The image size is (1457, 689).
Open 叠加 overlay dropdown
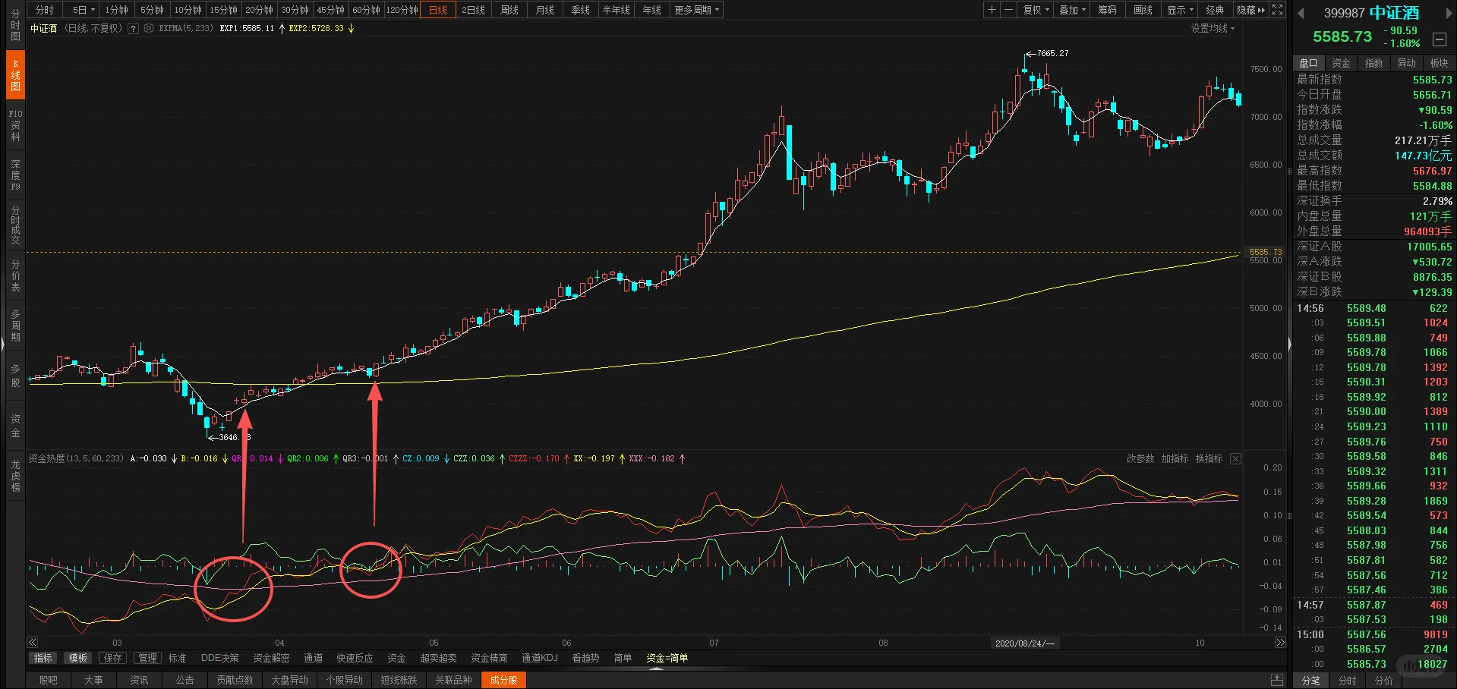pyautogui.click(x=1072, y=10)
